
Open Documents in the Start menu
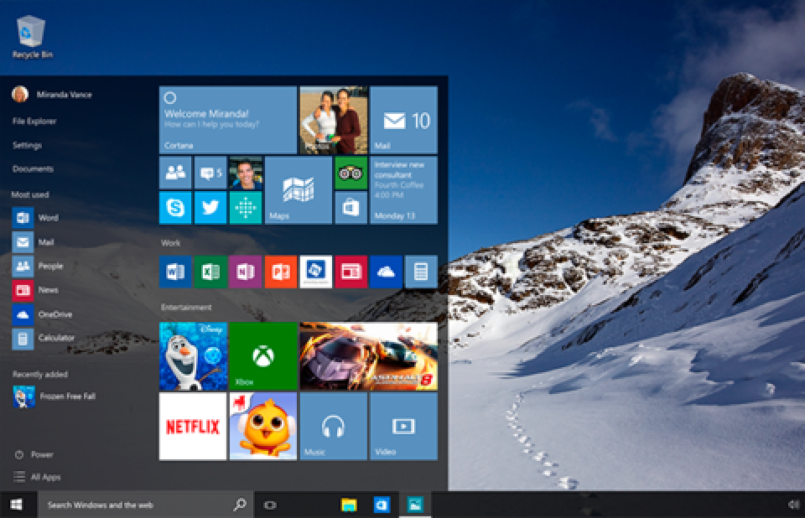coord(33,169)
